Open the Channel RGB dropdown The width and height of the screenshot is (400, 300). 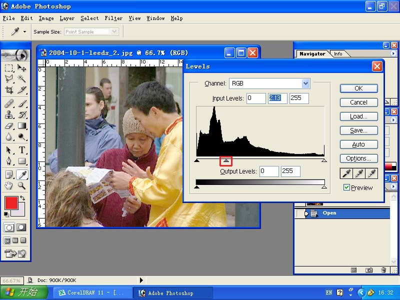[x=305, y=83]
